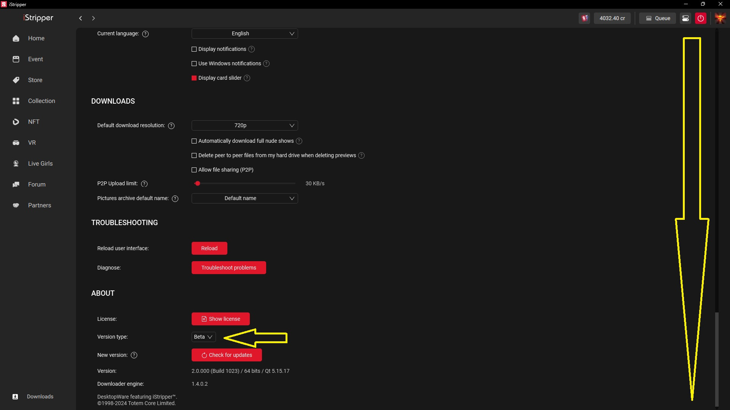Screen dimensions: 730x410
Task: Click the Check for updates button
Action: [227, 355]
